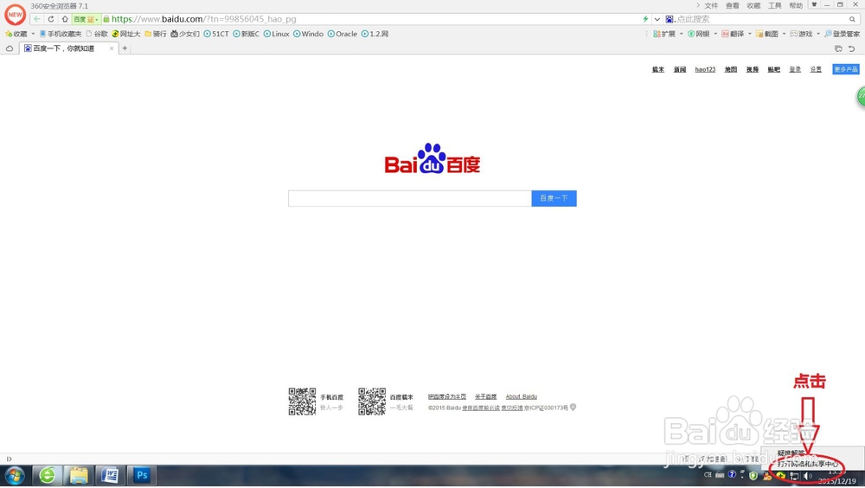The width and height of the screenshot is (865, 488).
Task: Go back with the back arrow button
Action: click(37, 19)
